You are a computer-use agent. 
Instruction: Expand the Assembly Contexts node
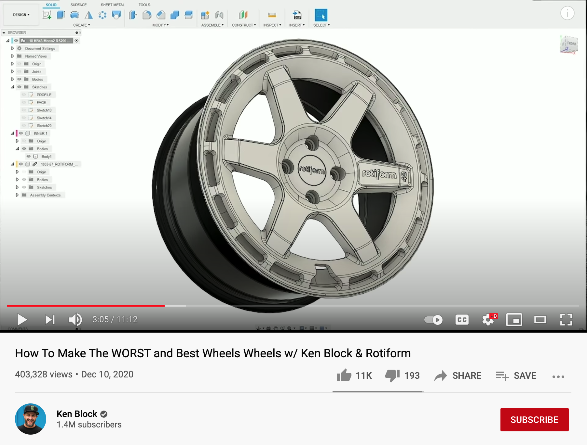(17, 195)
